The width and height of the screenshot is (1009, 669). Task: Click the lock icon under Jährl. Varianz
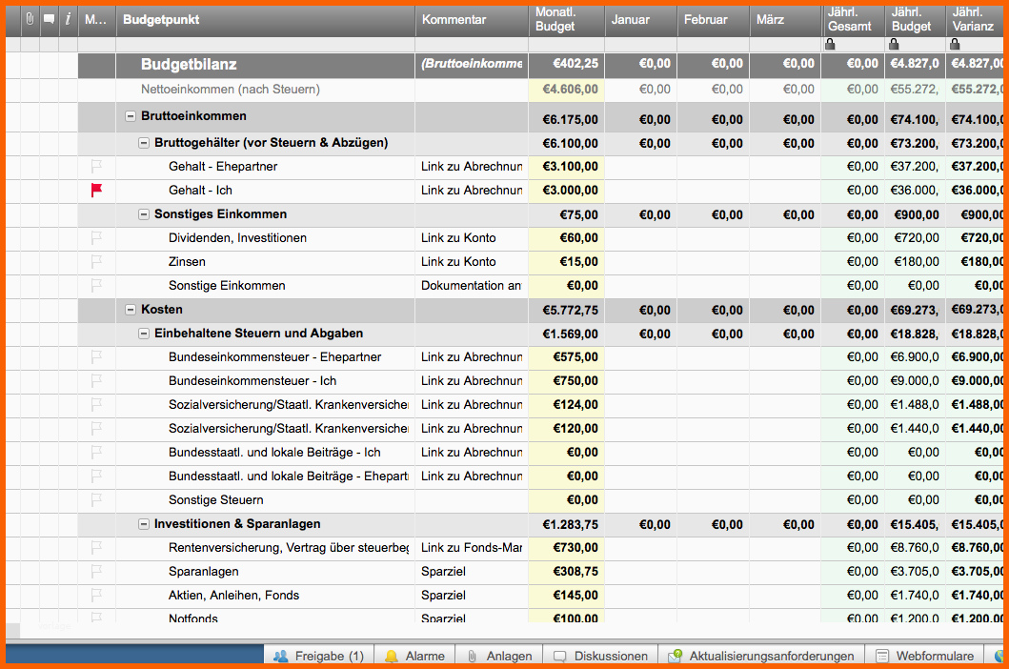click(x=955, y=44)
